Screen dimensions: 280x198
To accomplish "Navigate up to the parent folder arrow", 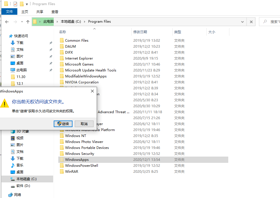I will pyautogui.click(x=27, y=22).
